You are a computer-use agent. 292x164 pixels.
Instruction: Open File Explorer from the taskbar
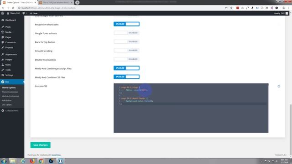(13, 161)
